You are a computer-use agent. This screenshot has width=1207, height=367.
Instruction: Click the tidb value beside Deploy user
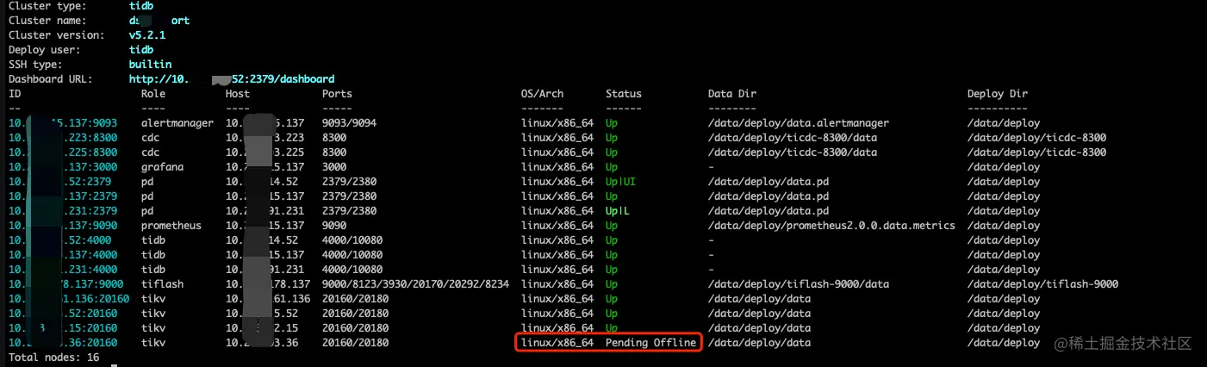click(x=141, y=50)
